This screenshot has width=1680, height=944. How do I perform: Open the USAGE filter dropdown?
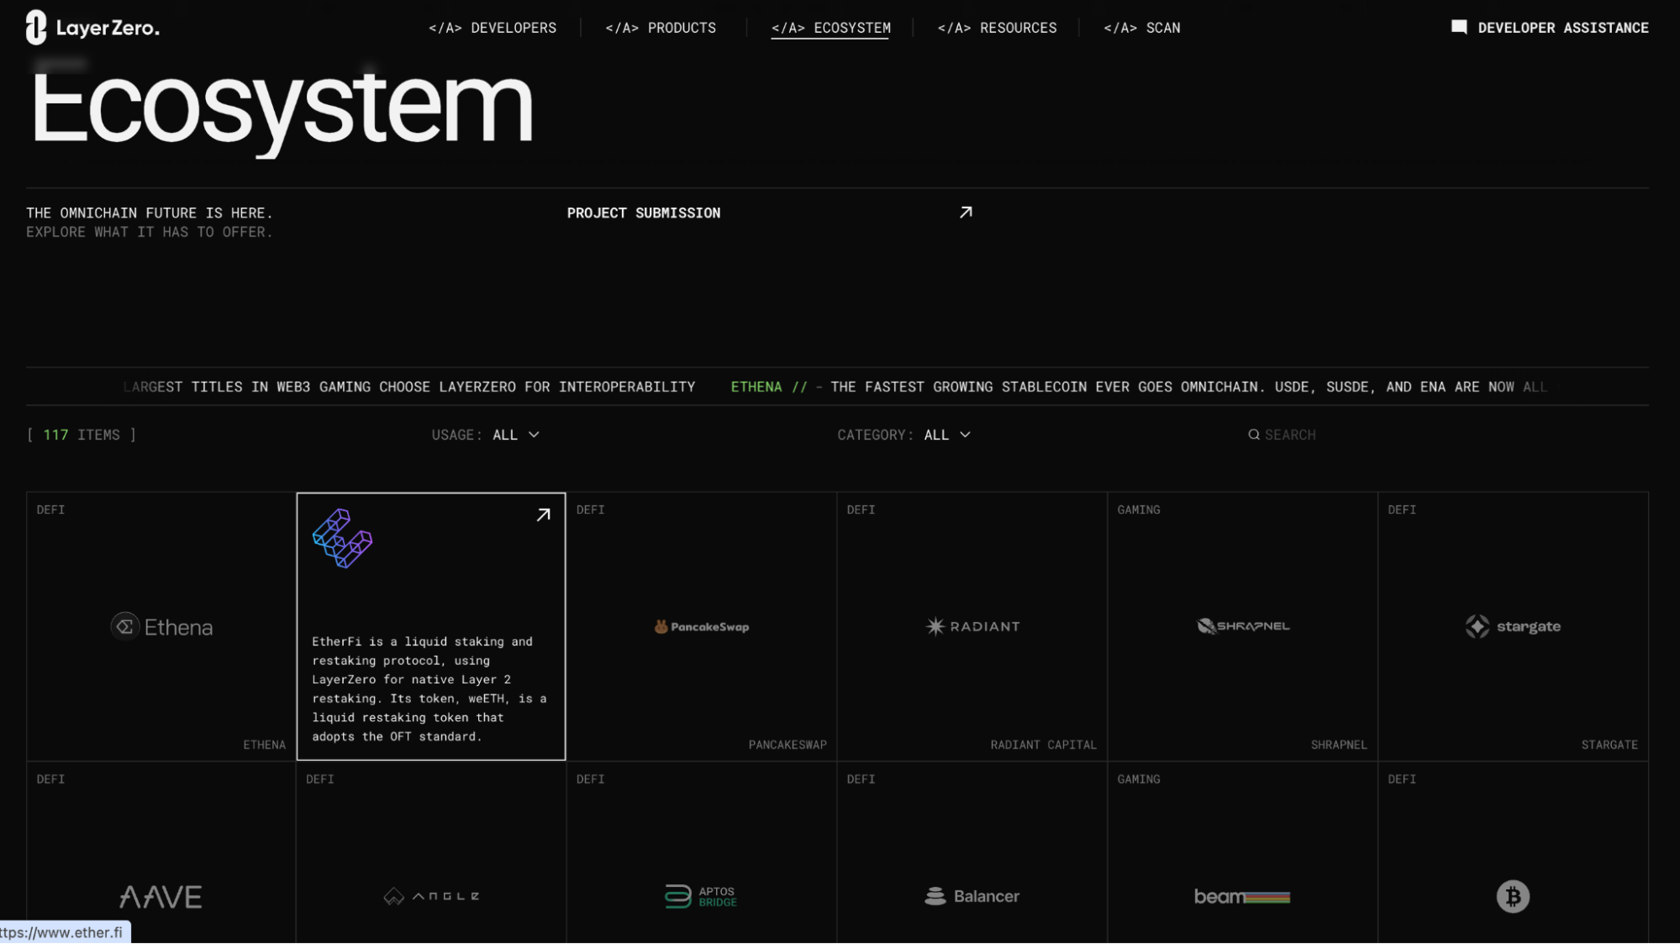(x=515, y=435)
